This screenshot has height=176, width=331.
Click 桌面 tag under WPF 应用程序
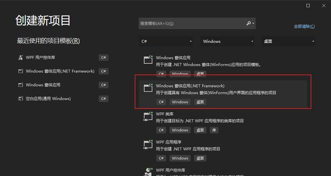pyautogui.click(x=200, y=158)
